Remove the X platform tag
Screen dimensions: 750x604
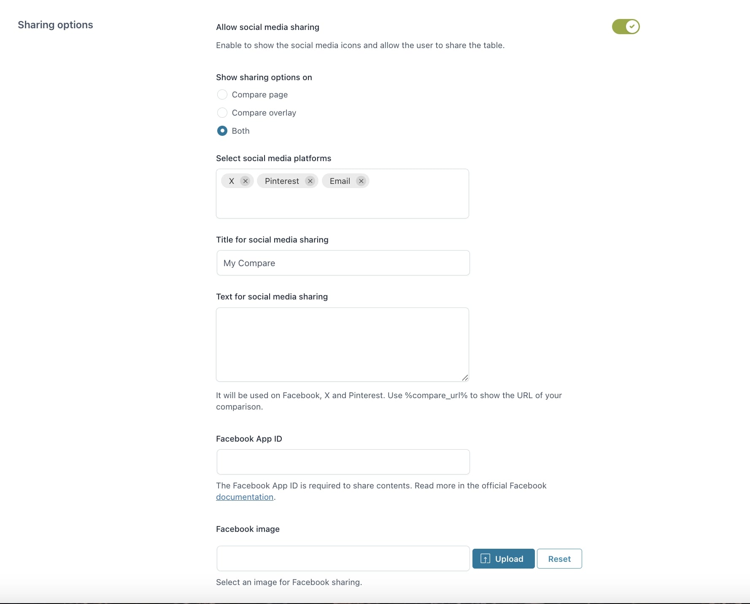(245, 181)
